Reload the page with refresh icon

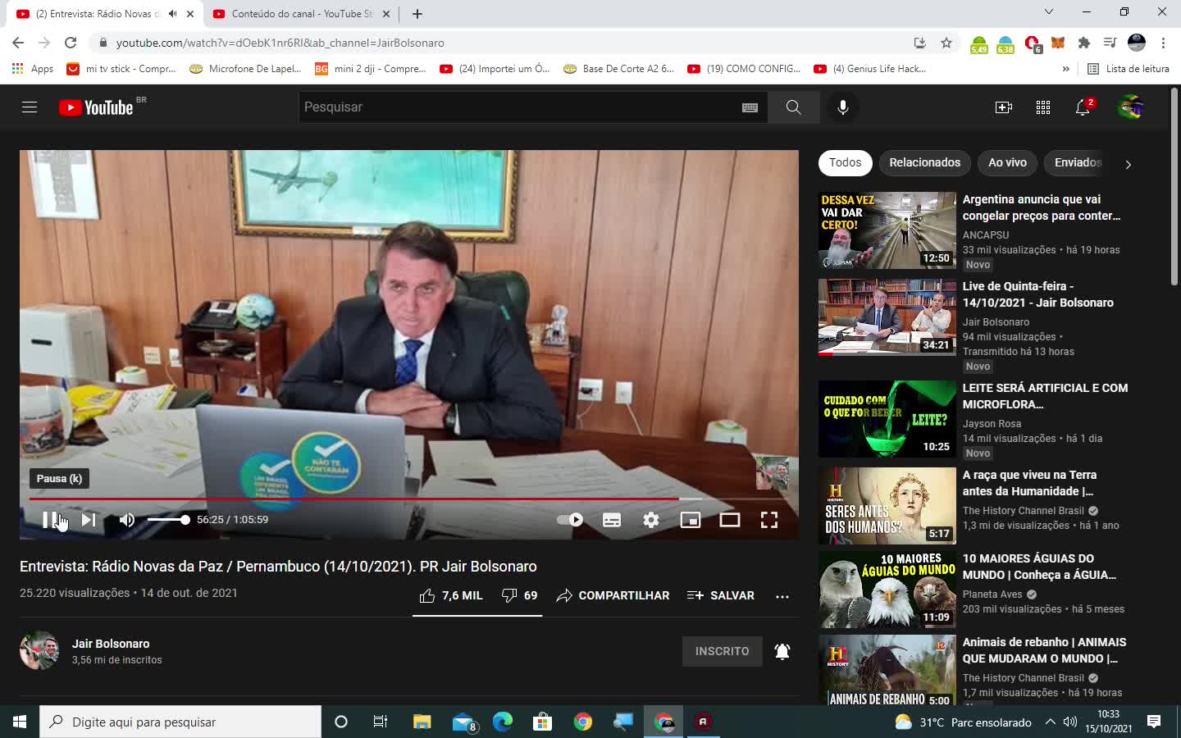coord(71,43)
